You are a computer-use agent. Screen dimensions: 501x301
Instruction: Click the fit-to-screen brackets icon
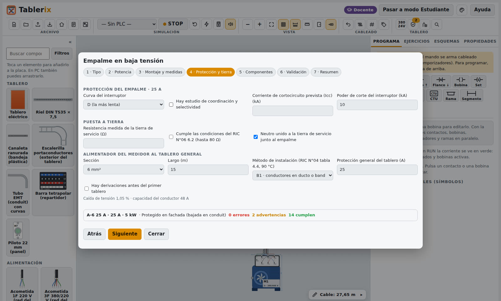[x=271, y=24]
